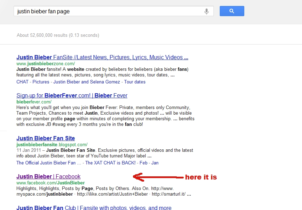Open the Justin Bieber Fan Club Fansite result
This screenshot has height=210, width=302.
(94, 208)
